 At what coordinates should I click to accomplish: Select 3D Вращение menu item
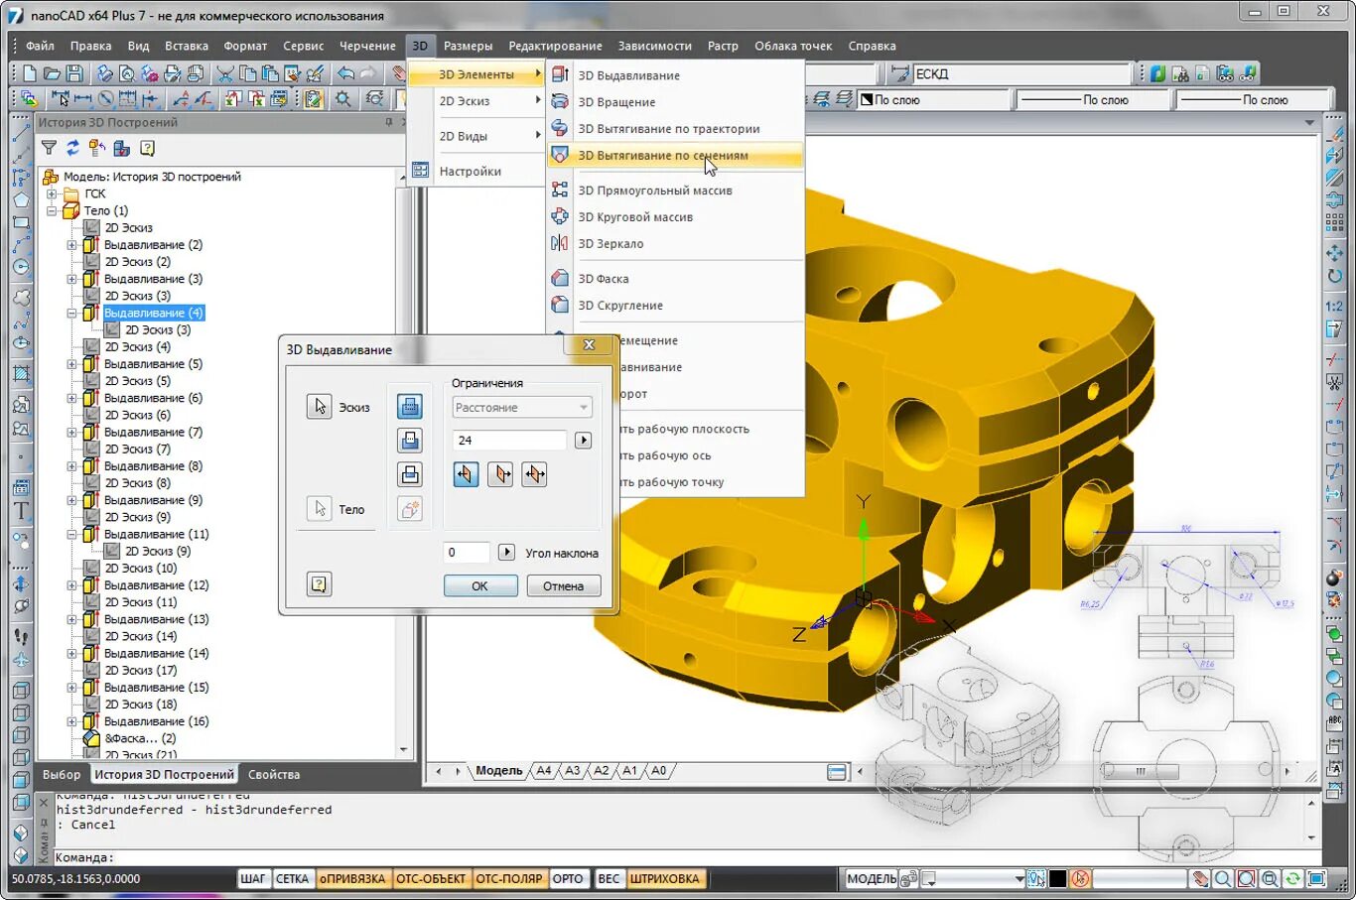(x=675, y=102)
